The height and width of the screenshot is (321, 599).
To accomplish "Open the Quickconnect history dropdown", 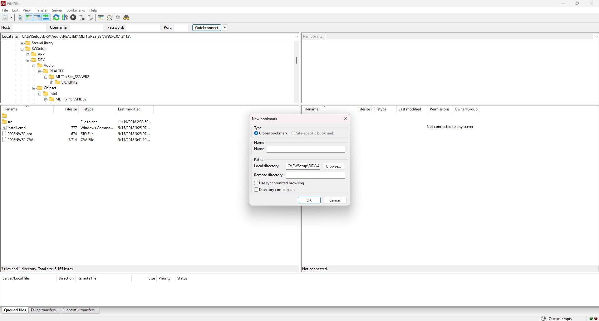I will coord(225,27).
